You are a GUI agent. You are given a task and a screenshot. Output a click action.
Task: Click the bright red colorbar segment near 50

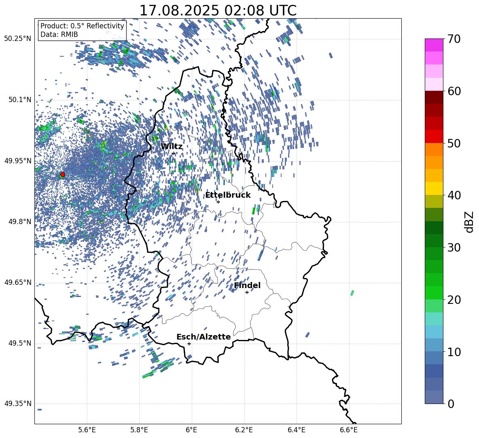coord(434,137)
